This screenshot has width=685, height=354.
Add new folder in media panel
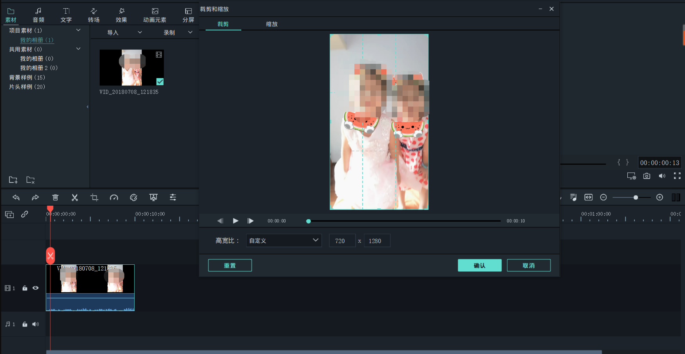pyautogui.click(x=13, y=180)
